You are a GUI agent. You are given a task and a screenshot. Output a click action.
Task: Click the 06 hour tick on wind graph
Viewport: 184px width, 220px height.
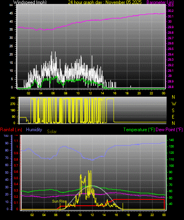tap(53, 93)
